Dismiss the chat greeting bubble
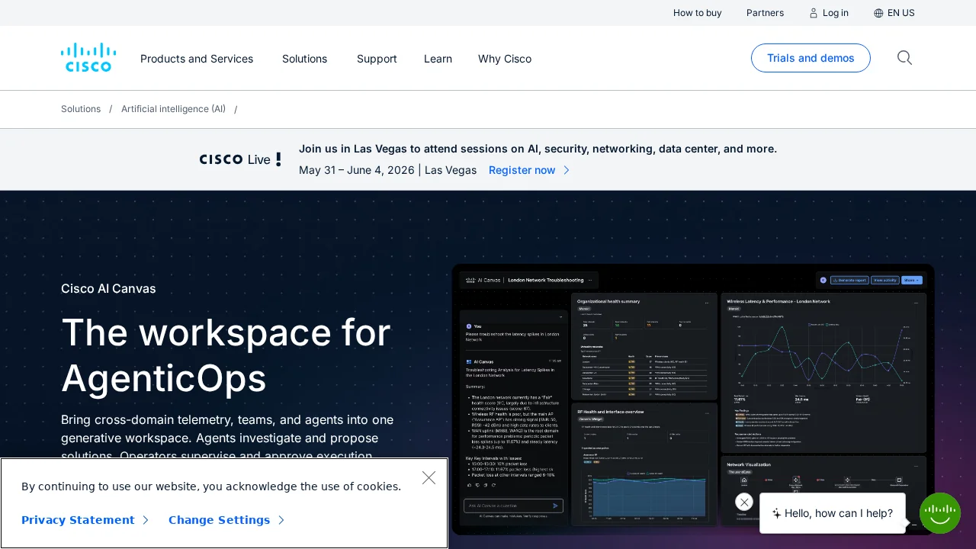The image size is (976, 549). [x=745, y=502]
